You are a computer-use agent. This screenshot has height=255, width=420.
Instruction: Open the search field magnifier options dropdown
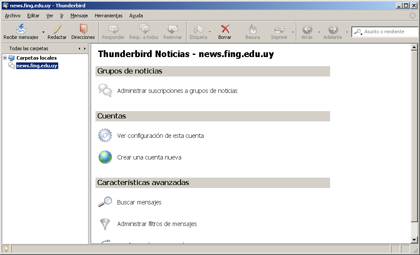coord(358,32)
